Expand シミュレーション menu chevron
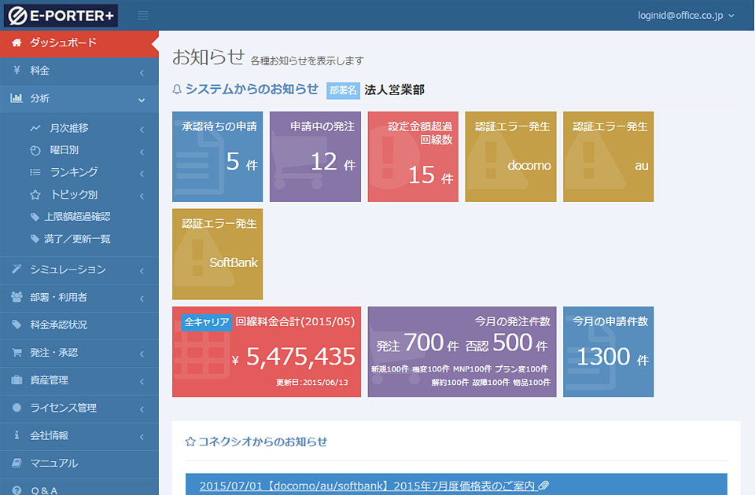The height and width of the screenshot is (495, 755). 142,271
